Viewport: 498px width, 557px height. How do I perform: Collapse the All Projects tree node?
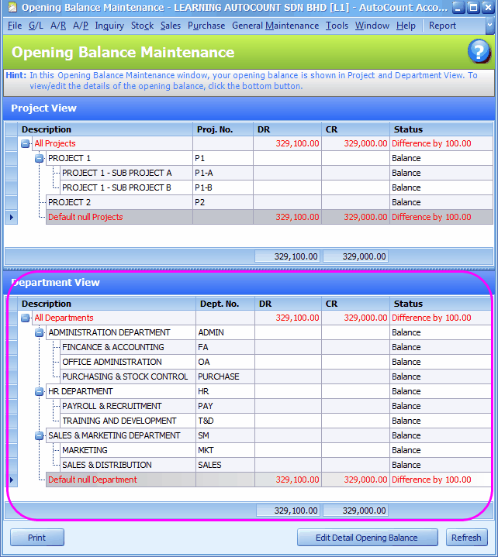26,144
